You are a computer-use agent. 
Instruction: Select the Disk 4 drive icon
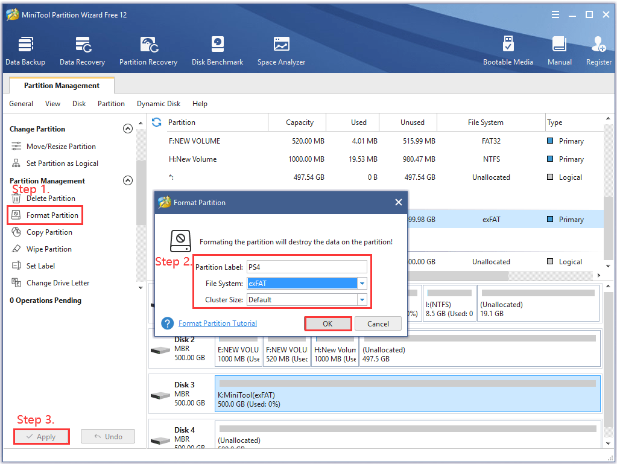point(160,440)
